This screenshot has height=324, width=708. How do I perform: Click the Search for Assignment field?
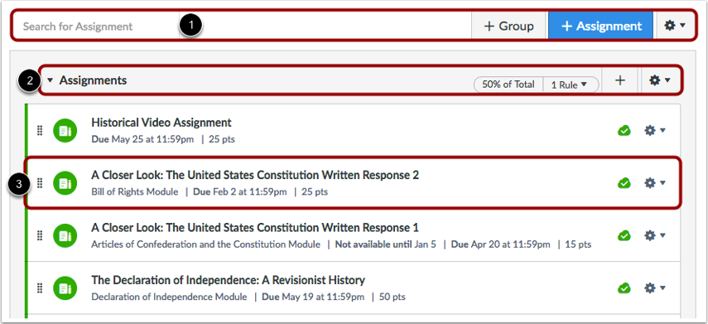[96, 26]
